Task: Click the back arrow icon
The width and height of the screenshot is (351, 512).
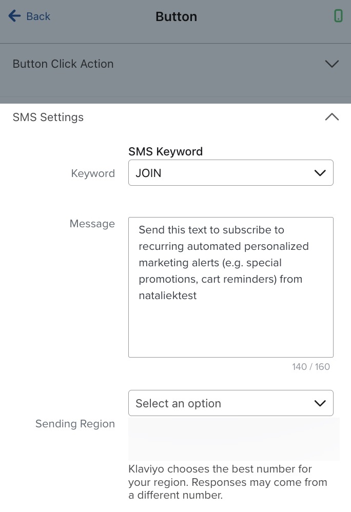Action: click(14, 16)
